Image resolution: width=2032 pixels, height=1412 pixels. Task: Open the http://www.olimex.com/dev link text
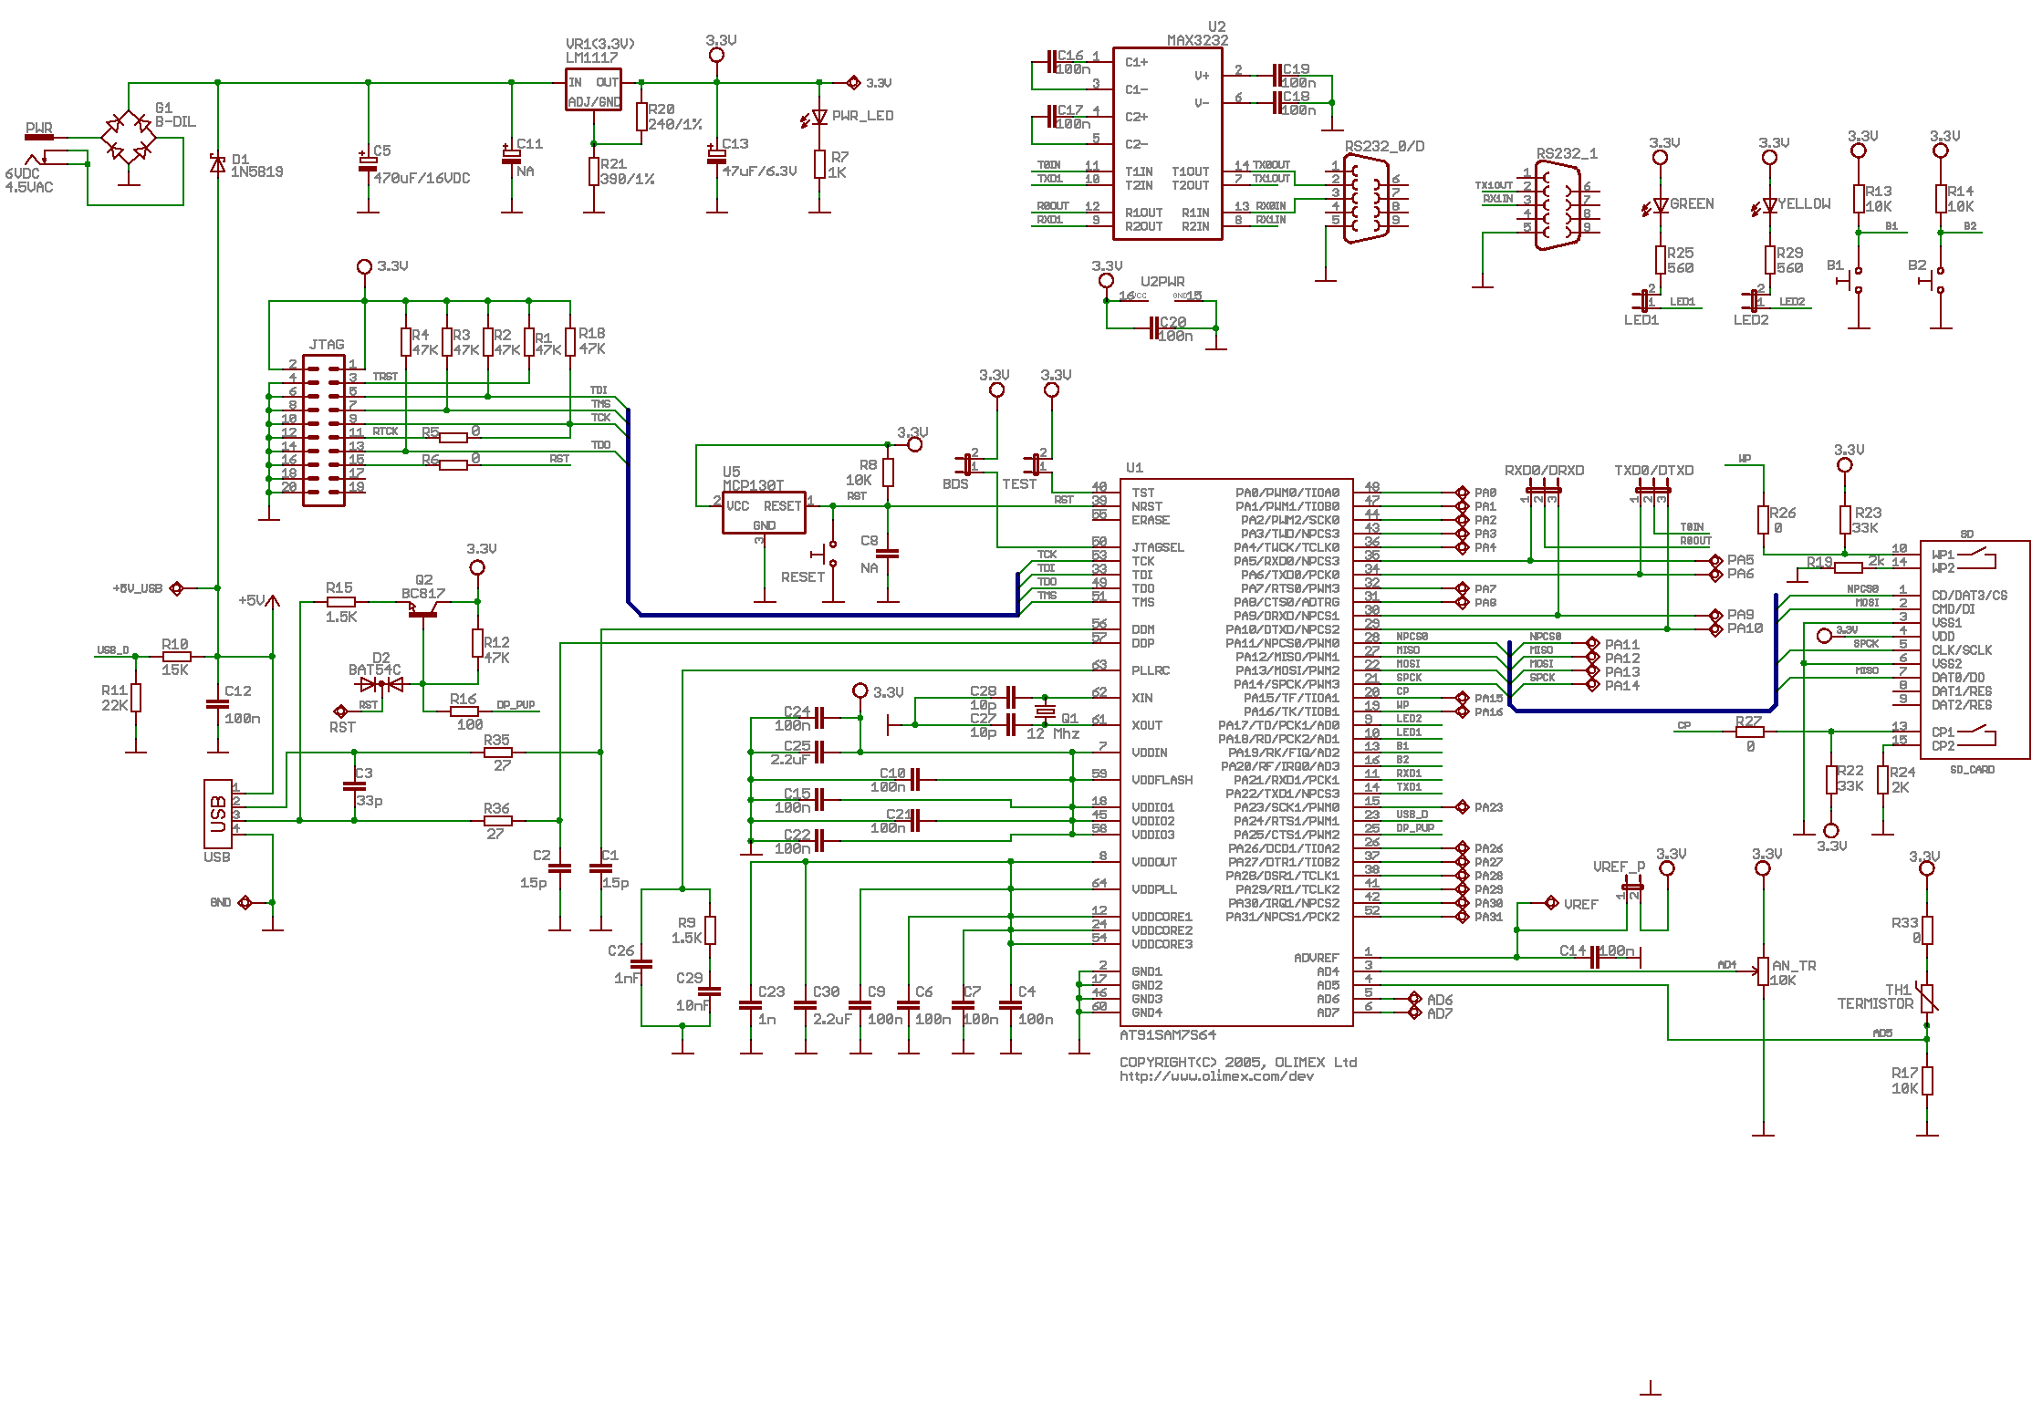tap(1216, 1076)
